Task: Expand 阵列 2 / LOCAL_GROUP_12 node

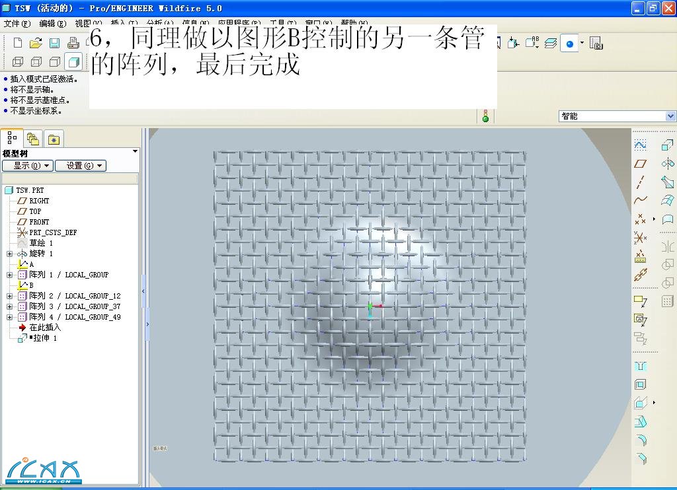Action: tap(9, 296)
